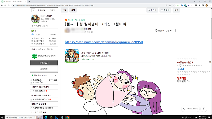Viewport: 212px width, 119px height.
Task: Go to next post with 다음글
Action: coord(165,10)
